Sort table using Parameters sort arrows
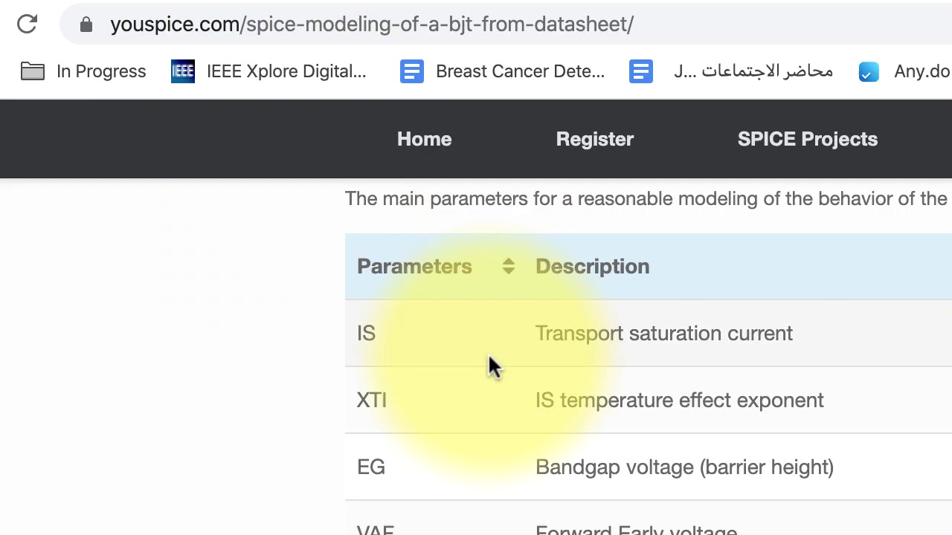This screenshot has height=535, width=952. pos(509,267)
